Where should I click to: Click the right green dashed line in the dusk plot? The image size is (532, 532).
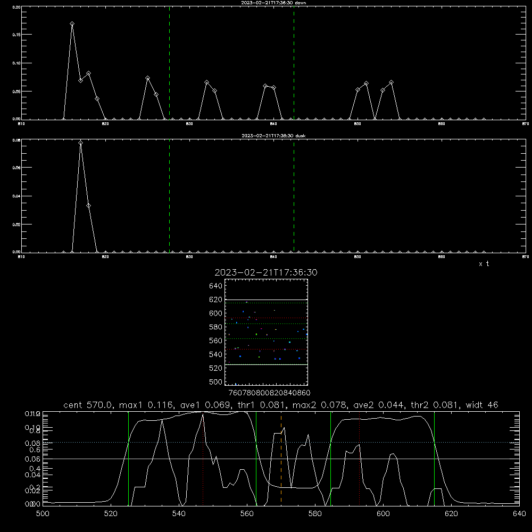(294, 196)
